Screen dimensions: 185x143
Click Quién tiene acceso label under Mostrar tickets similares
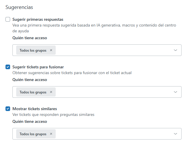[x=30, y=121]
